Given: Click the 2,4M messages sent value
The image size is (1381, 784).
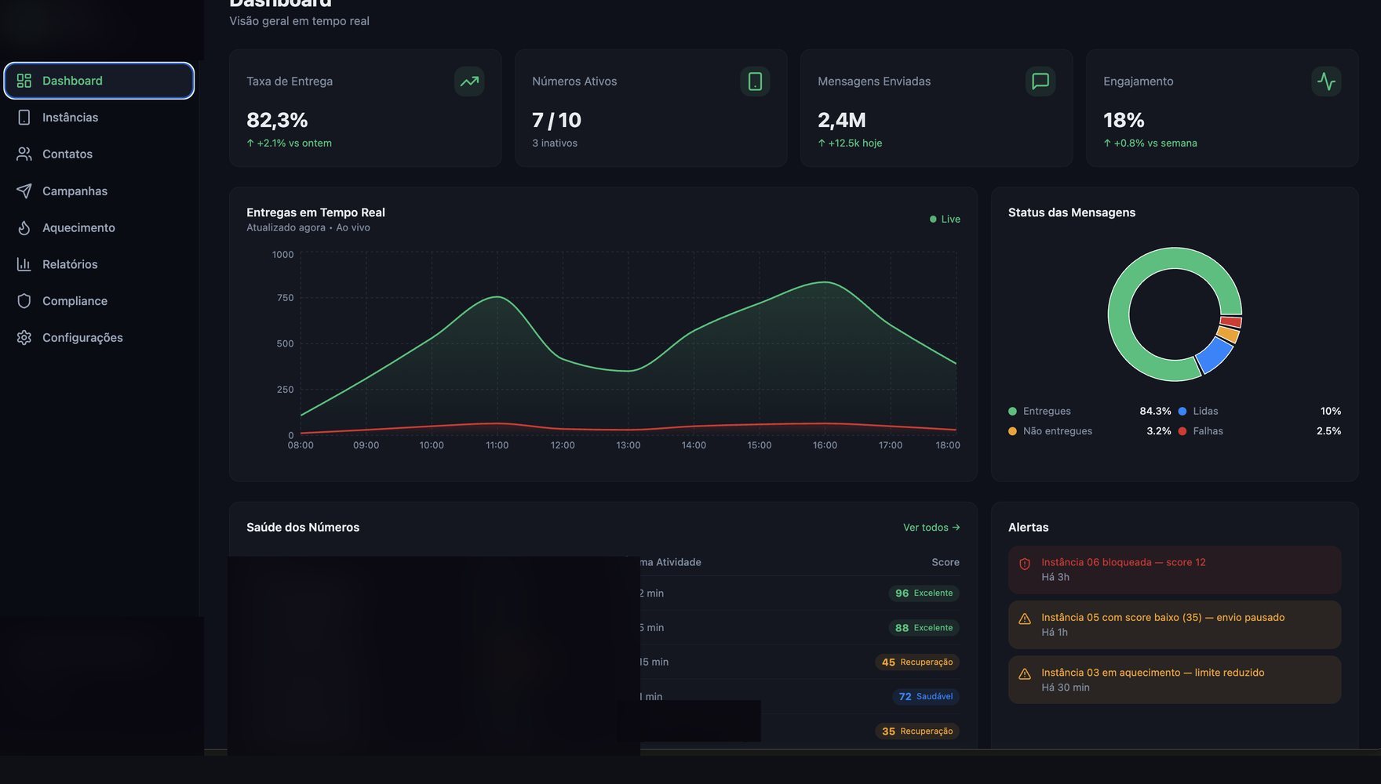Looking at the screenshot, I should (842, 120).
